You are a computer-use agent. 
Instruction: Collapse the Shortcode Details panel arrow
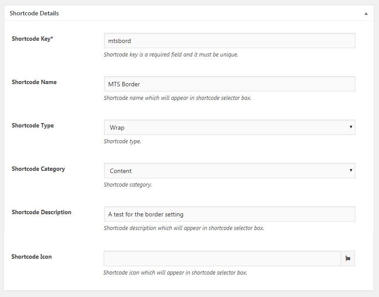tap(366, 14)
